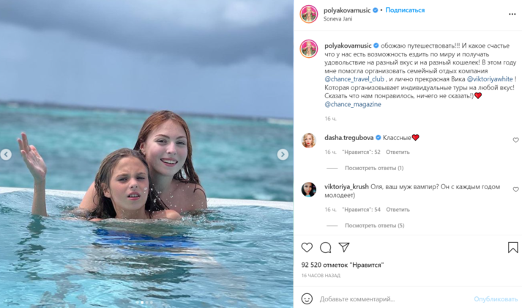The height and width of the screenshot is (308, 522).
Task: Like viktoriya_krush's comment
Action: click(515, 189)
